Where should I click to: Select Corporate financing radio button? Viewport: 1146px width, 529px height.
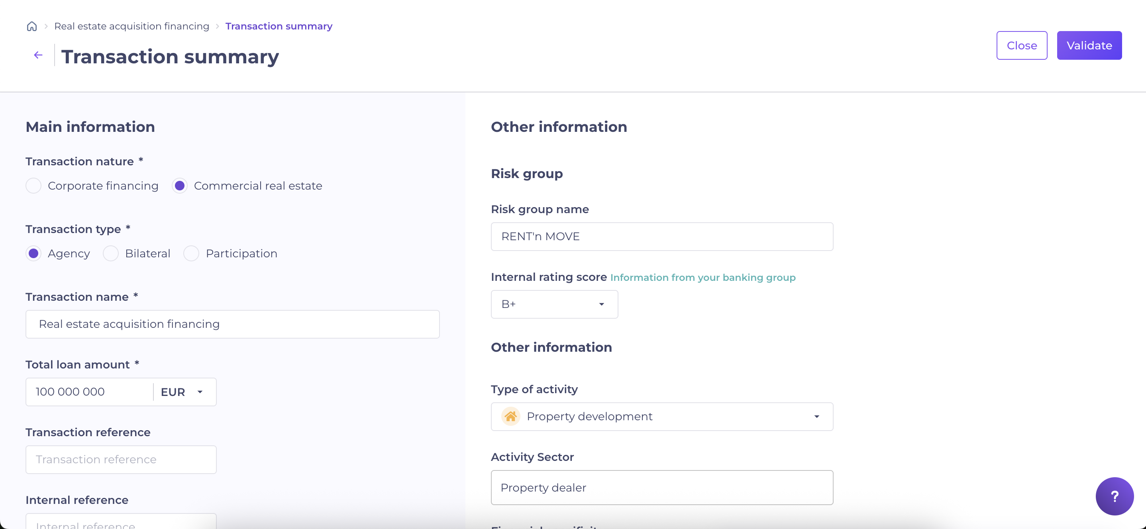coord(33,186)
